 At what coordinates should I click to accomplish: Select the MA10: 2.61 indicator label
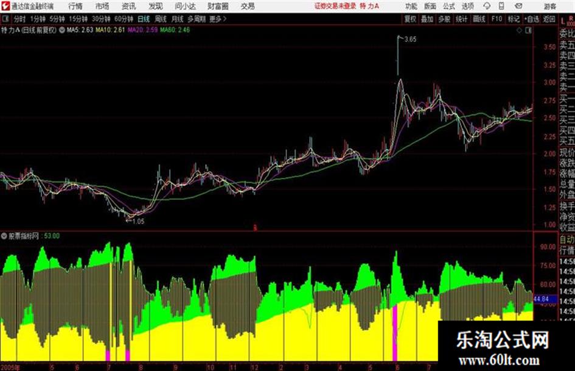click(110, 30)
